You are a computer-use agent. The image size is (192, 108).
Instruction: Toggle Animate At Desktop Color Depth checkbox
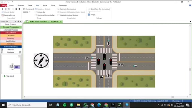pyautogui.click(x=58, y=12)
